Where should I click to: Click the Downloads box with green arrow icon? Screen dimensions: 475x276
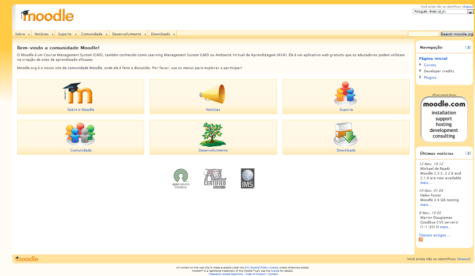(345, 134)
